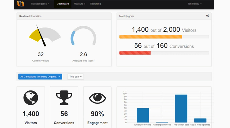Image resolution: width=230 pixels, height=128 pixels.
Task: Open the Reporting tab
Action: pyautogui.click(x=96, y=4)
